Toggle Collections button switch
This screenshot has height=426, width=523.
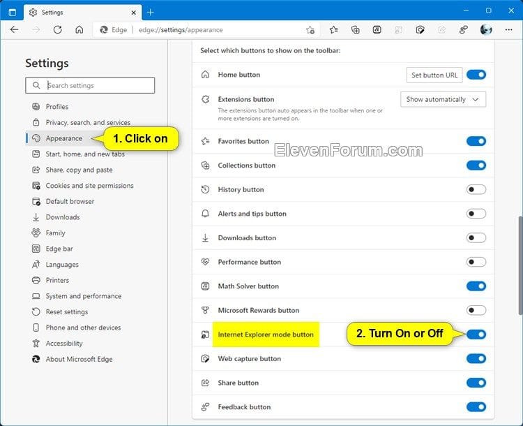476,166
